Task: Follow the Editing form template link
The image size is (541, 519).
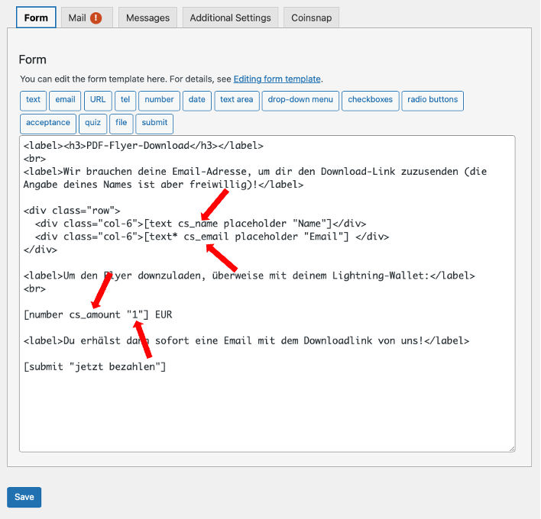Action: tap(277, 79)
